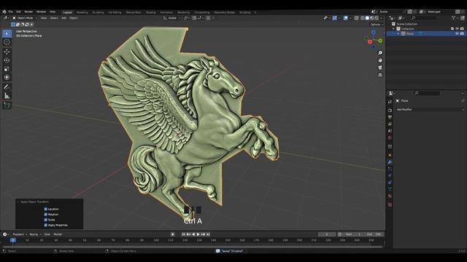Click the navigation gizmo blue Z axis
Image resolution: width=467 pixels, height=262 pixels.
point(374,32)
